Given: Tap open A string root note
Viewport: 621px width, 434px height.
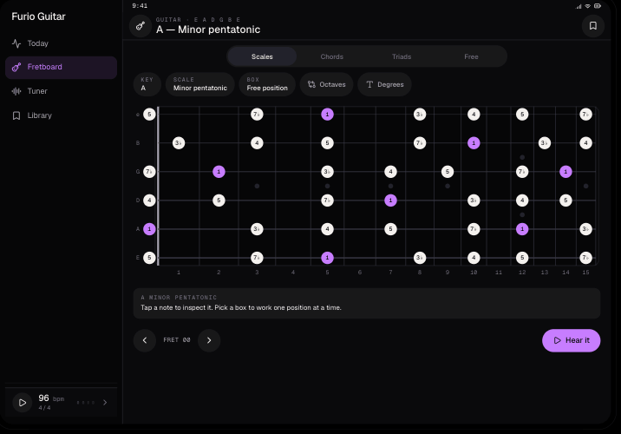Looking at the screenshot, I should click(x=149, y=229).
